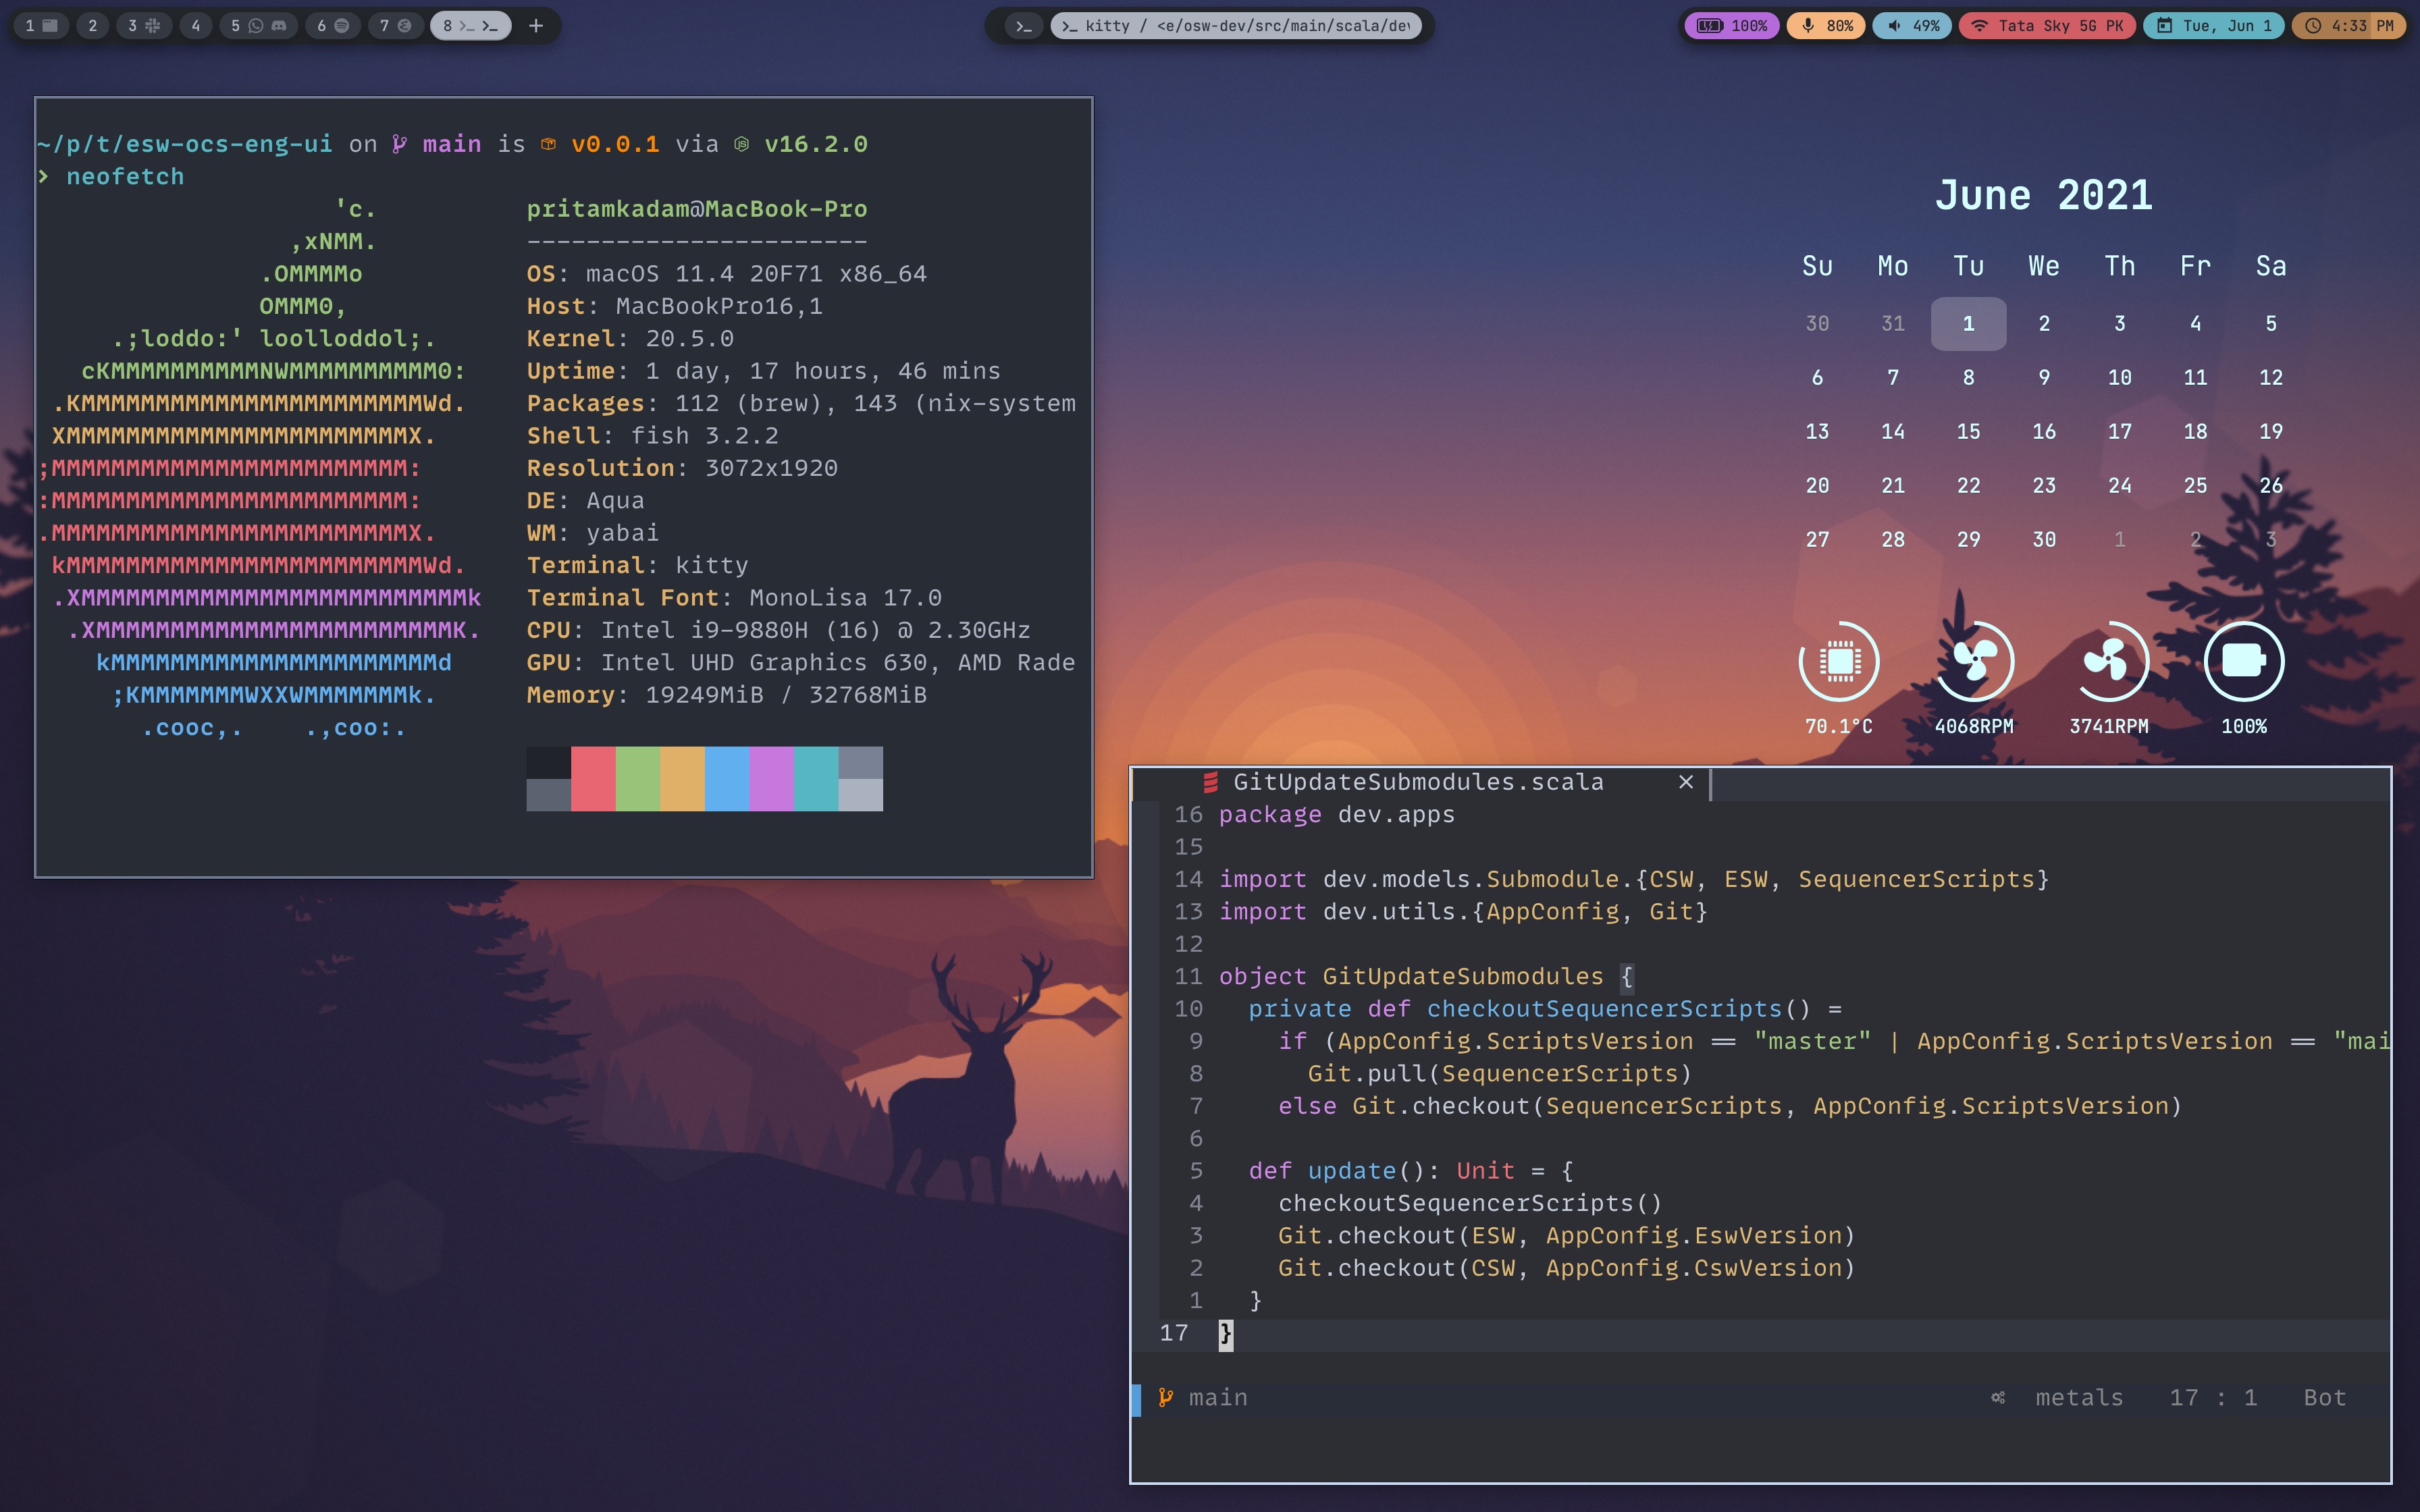
Task: Click the speaker volume 49% indicator
Action: point(1912,26)
